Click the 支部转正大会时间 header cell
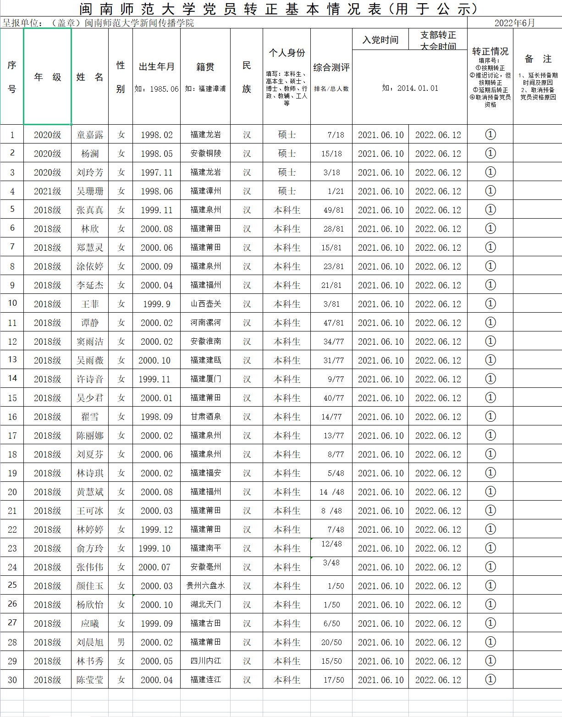 [438, 40]
